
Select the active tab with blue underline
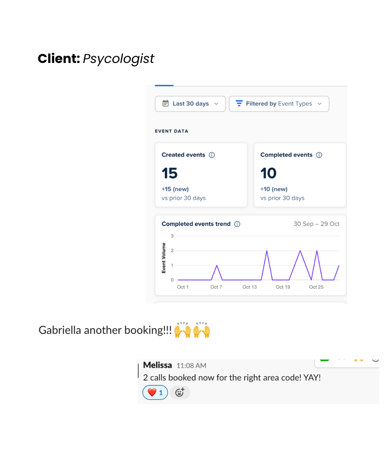point(164,85)
